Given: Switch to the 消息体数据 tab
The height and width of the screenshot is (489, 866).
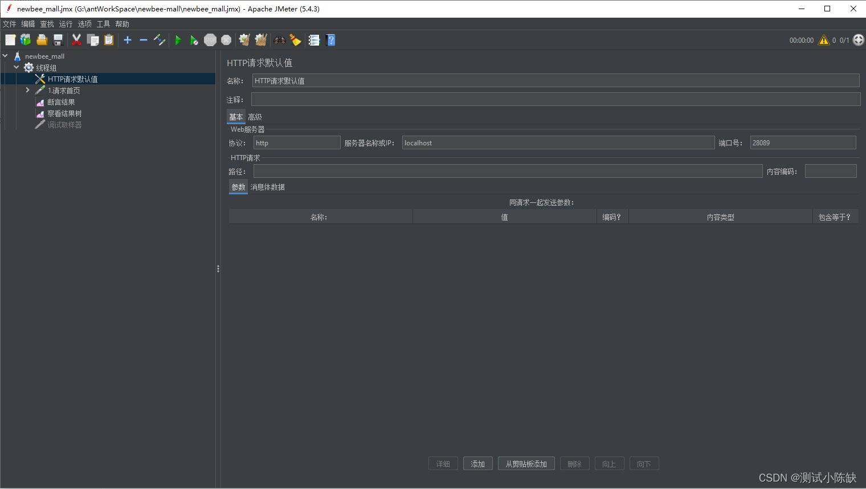Looking at the screenshot, I should (x=268, y=187).
